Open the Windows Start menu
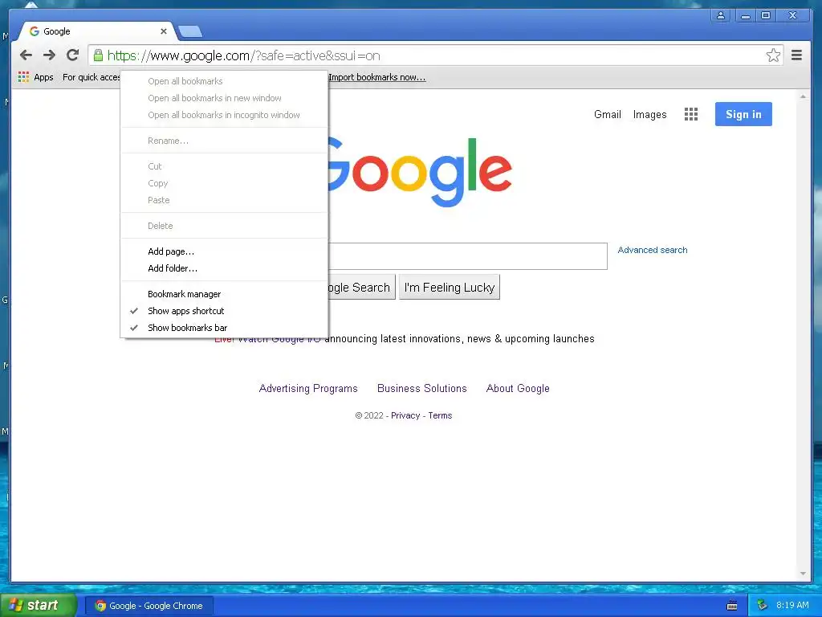This screenshot has width=822, height=617. (x=39, y=605)
